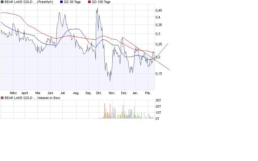The width and height of the screenshot is (258, 161).
Task: Click the green uptrend line
Action: (158, 55)
